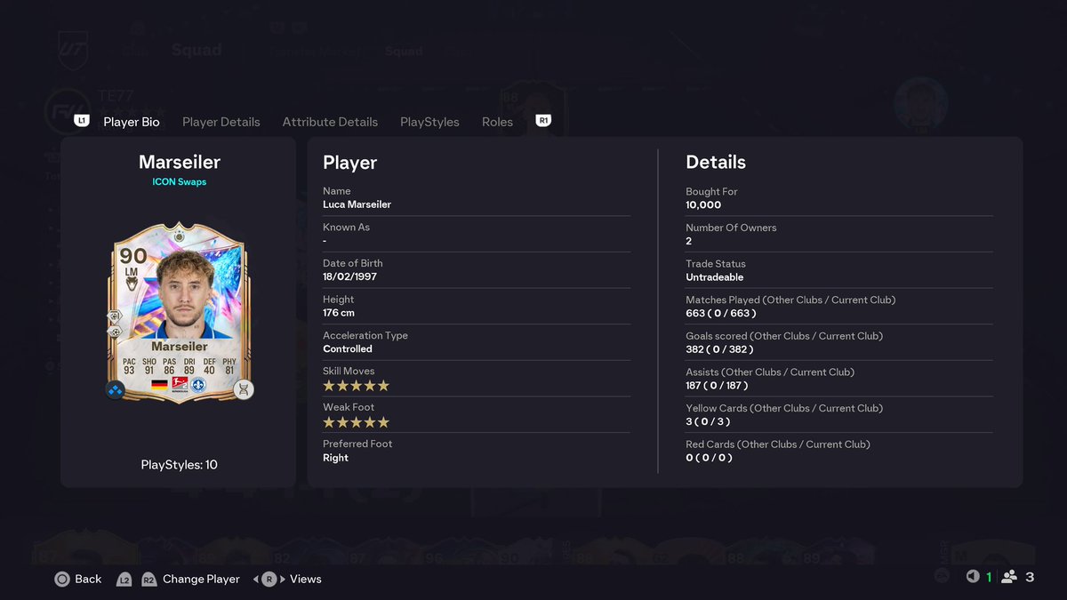Click the Known As dash value
Viewport: 1067px width, 600px height.
[325, 241]
